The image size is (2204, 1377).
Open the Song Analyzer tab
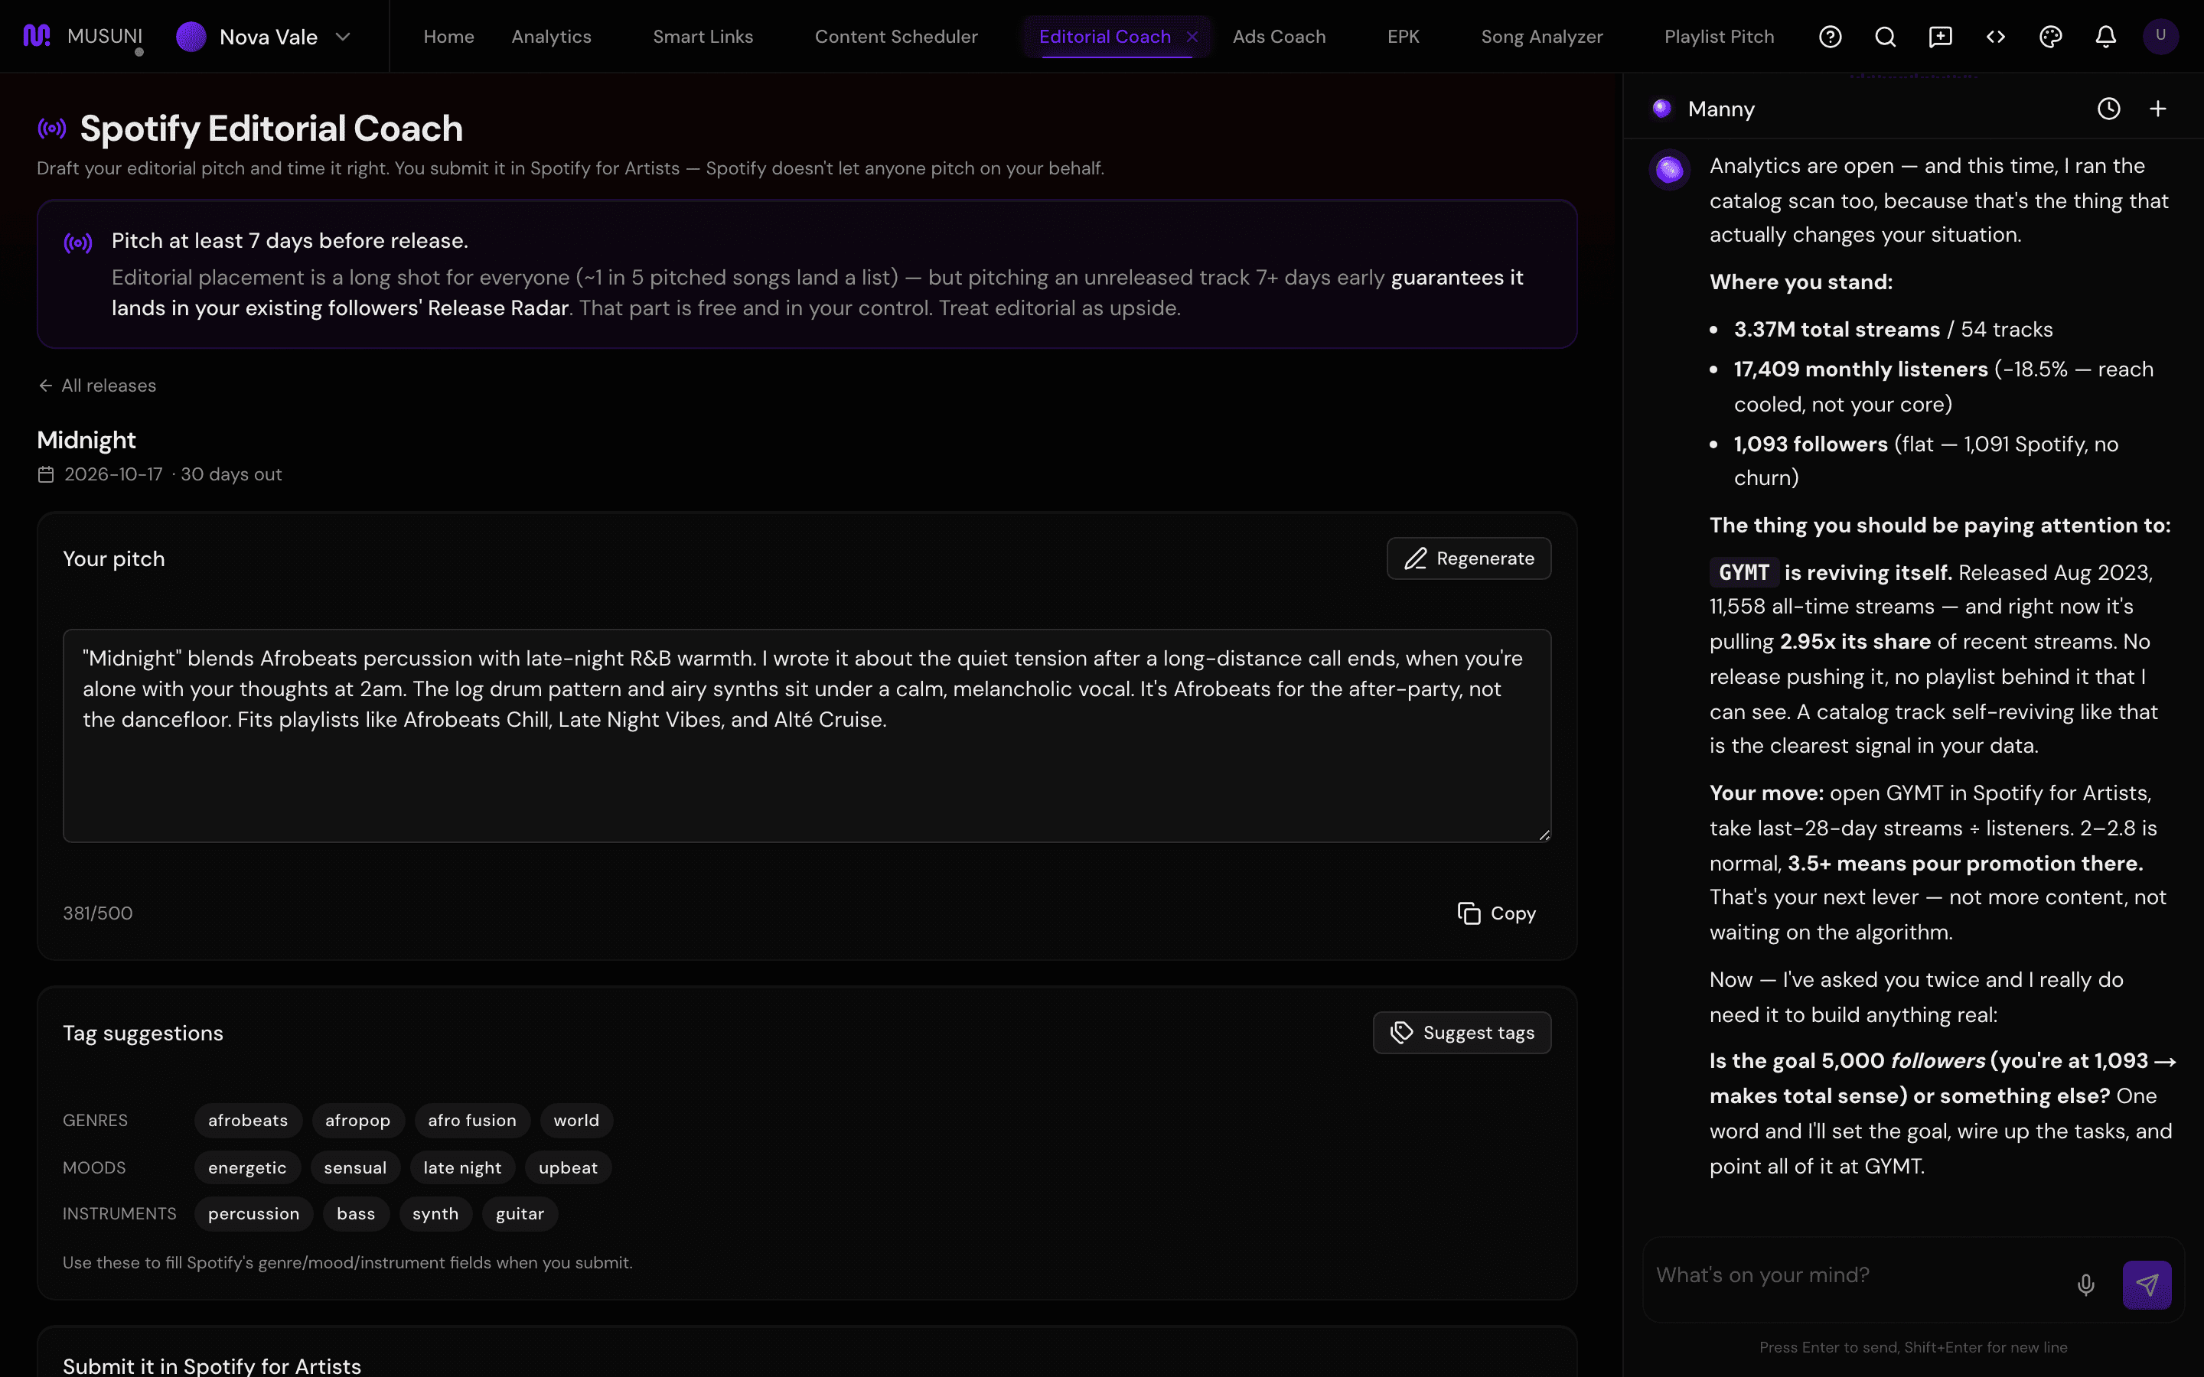tap(1542, 37)
